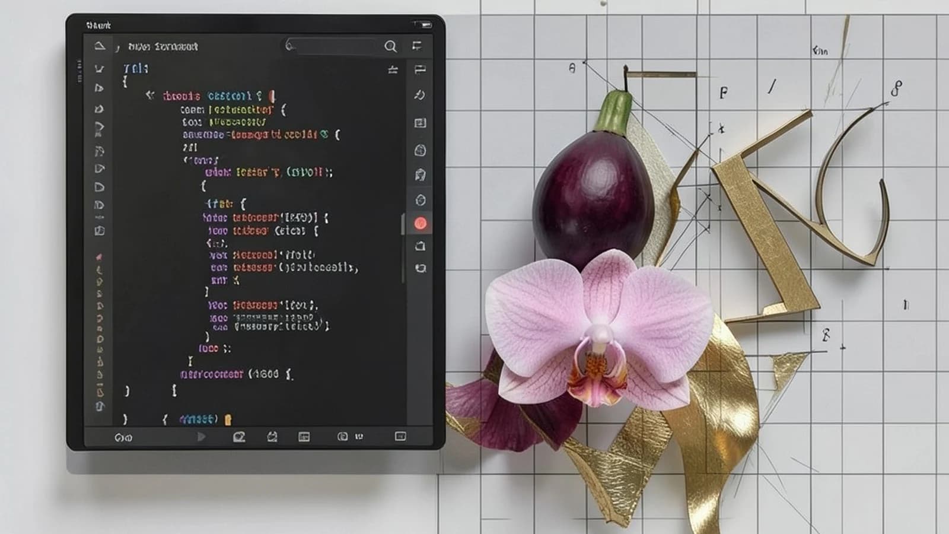This screenshot has height=534, width=949.
Task: Click the shield-shaped icon in the right sidebar
Action: (x=420, y=174)
